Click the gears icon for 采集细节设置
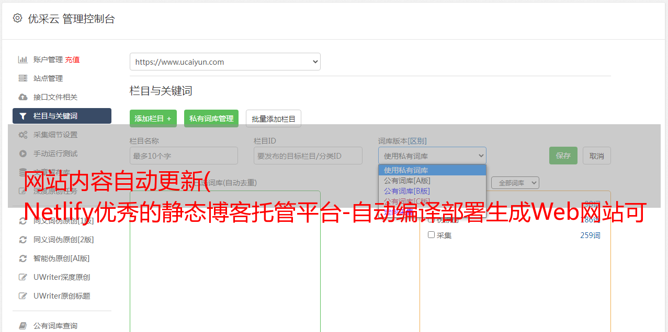 (22, 135)
